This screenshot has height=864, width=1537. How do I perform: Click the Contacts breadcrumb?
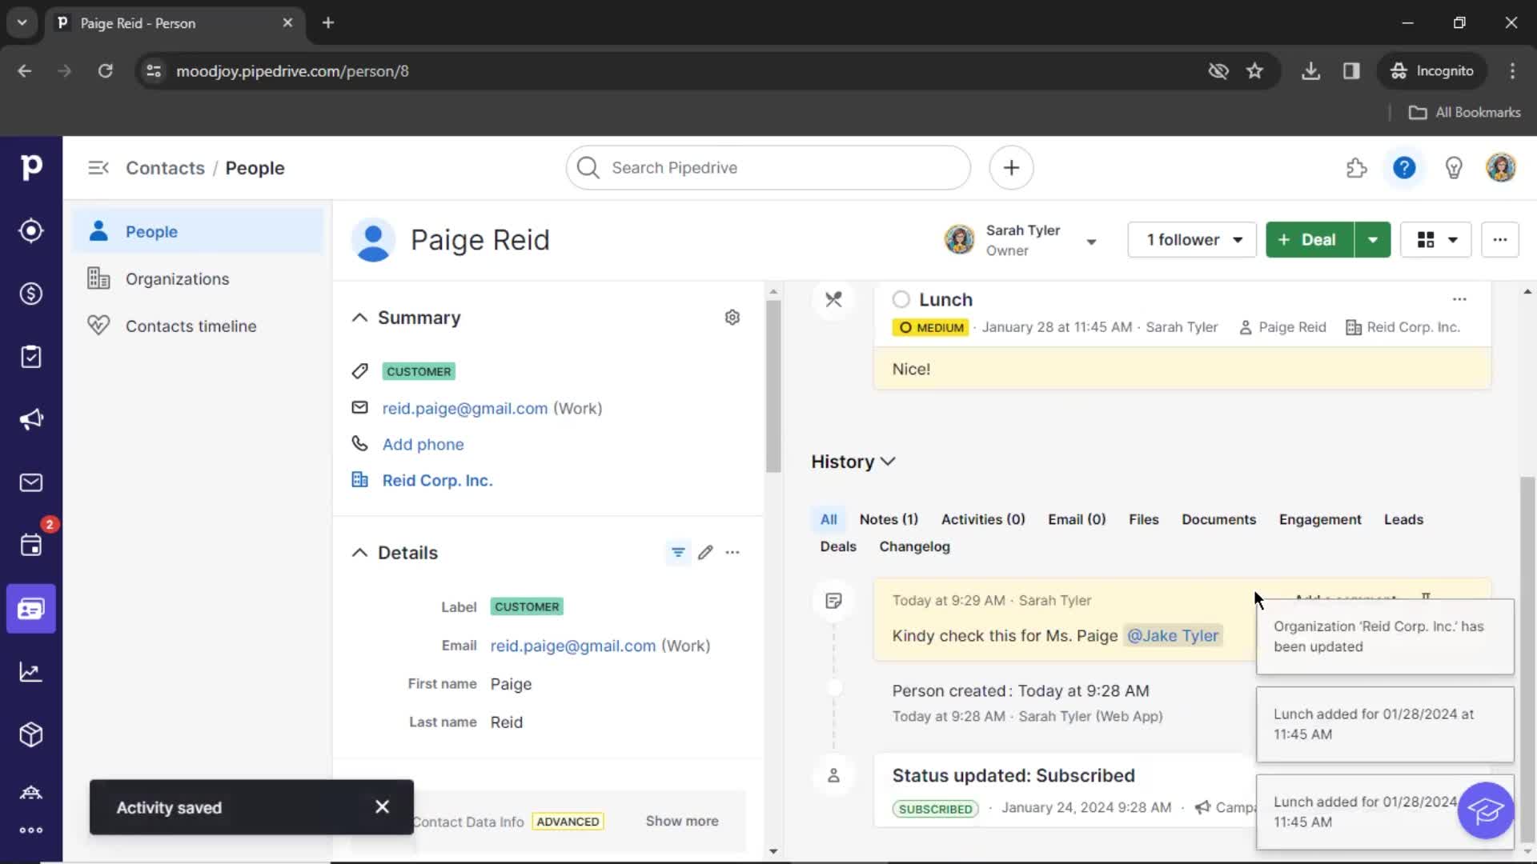(165, 168)
